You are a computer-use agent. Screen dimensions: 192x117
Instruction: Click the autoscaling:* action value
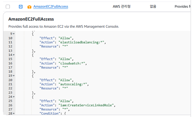pos(73,84)
